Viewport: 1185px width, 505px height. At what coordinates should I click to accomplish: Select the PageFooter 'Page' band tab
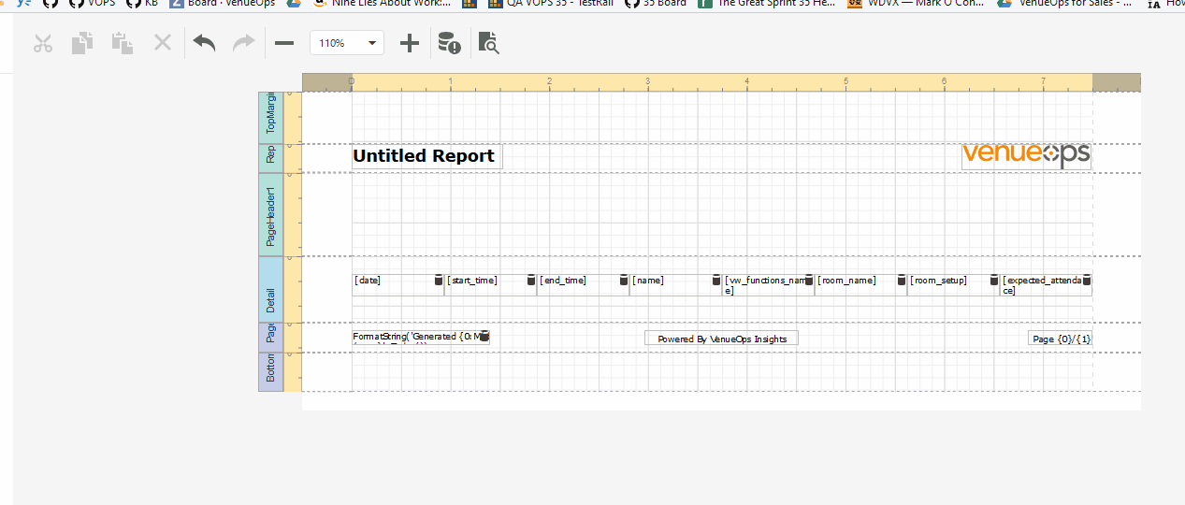(x=270, y=337)
